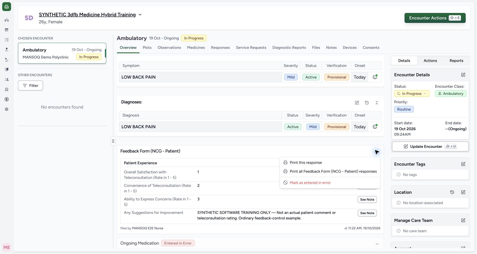Screen dimensions: 477x254
Task: Open the checklist sidebar icon
Action: (x=7, y=40)
